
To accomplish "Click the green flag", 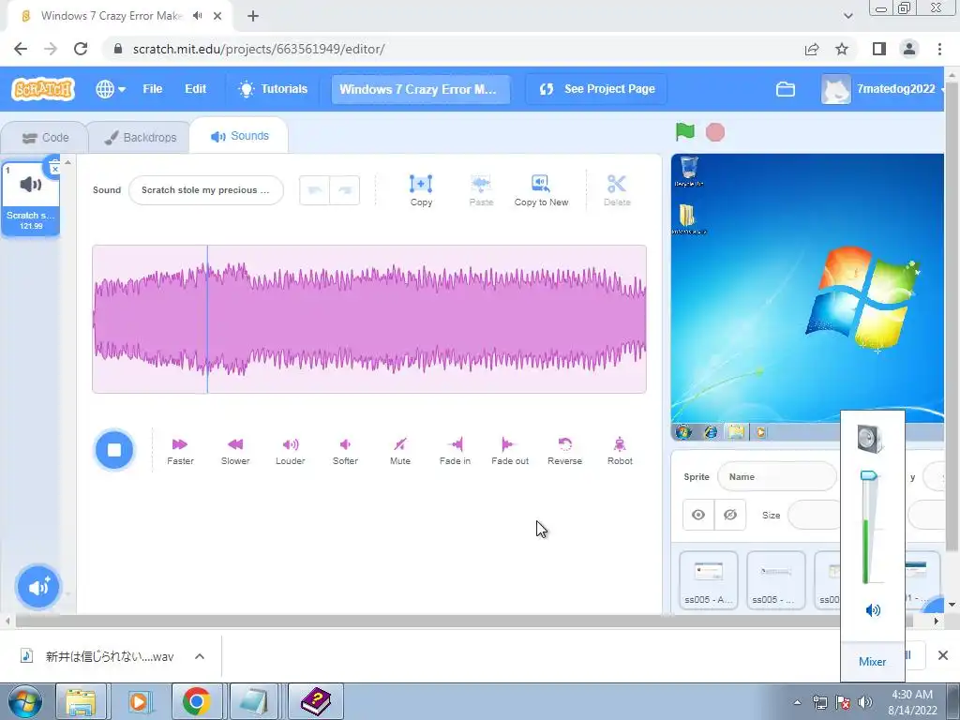I will click(x=685, y=131).
